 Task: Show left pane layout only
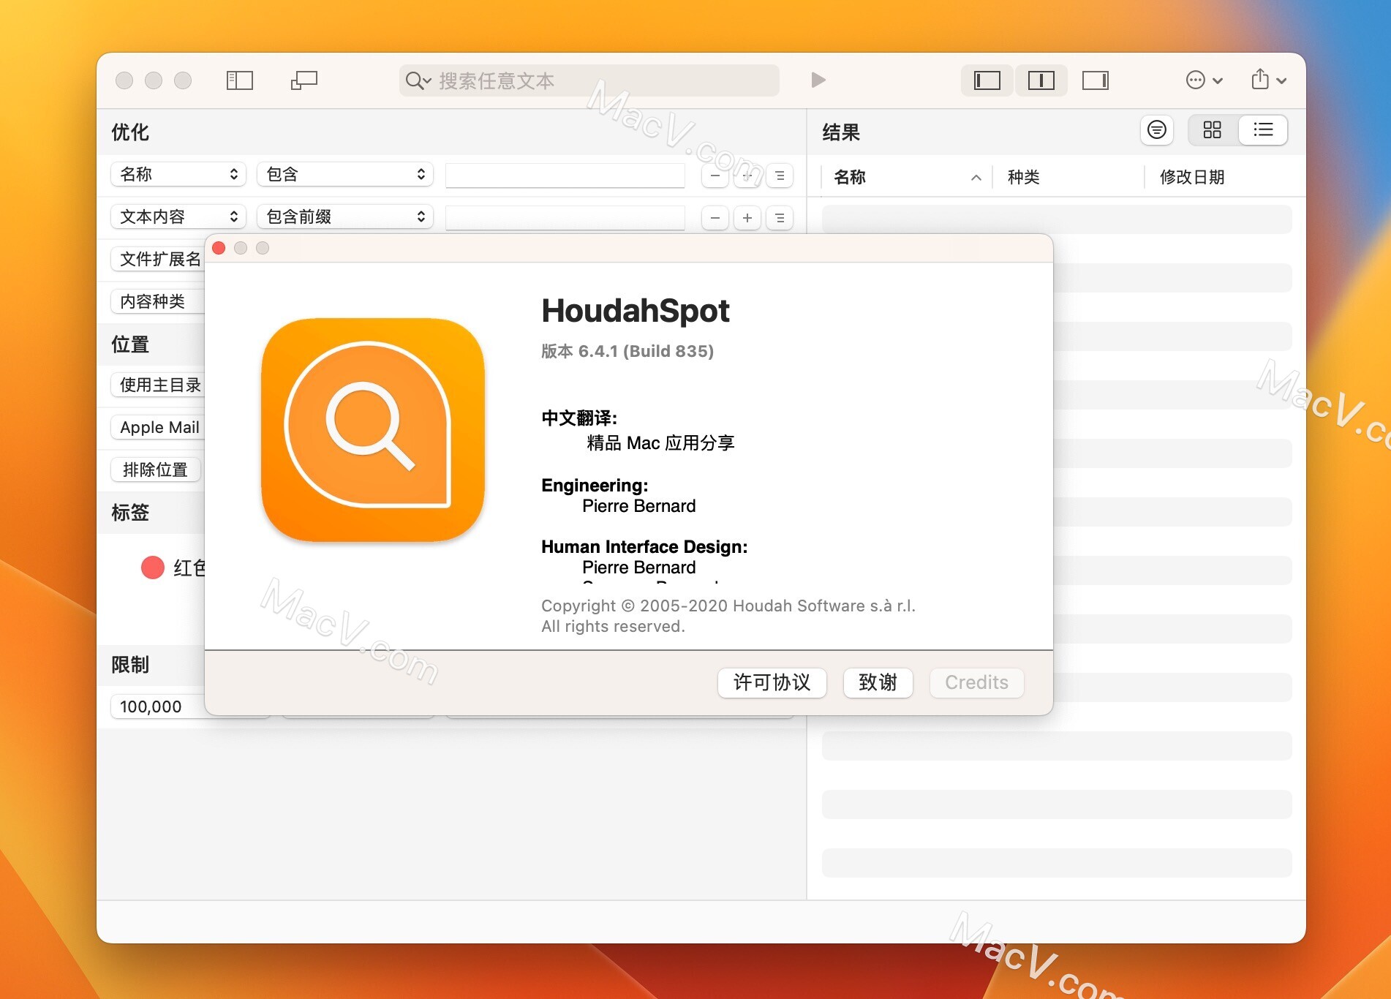(x=987, y=80)
